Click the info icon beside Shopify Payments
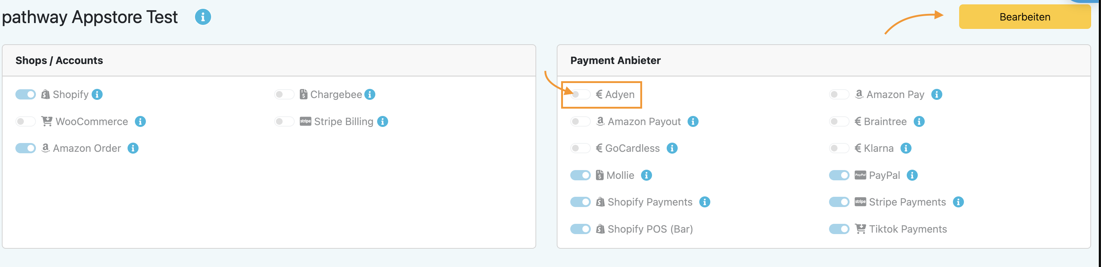Image resolution: width=1101 pixels, height=267 pixels. (704, 202)
